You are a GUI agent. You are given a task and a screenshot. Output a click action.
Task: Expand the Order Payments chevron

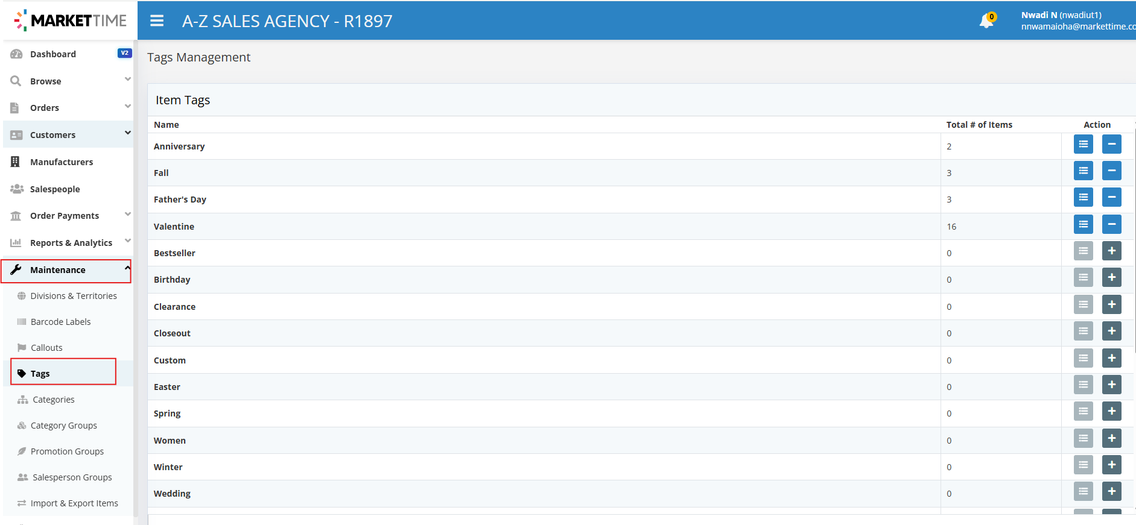click(127, 214)
